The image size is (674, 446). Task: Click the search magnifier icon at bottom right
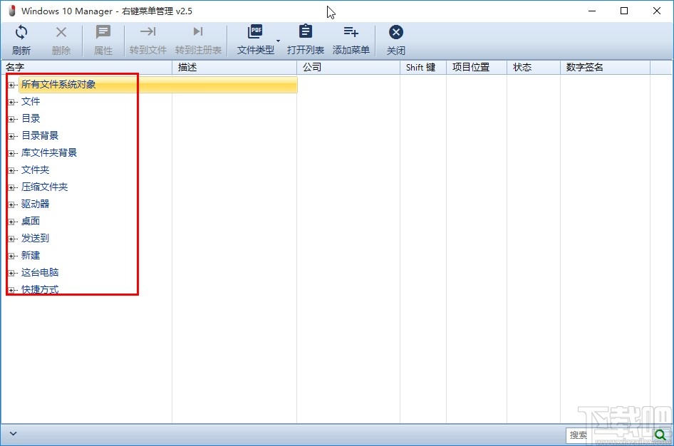[x=661, y=435]
